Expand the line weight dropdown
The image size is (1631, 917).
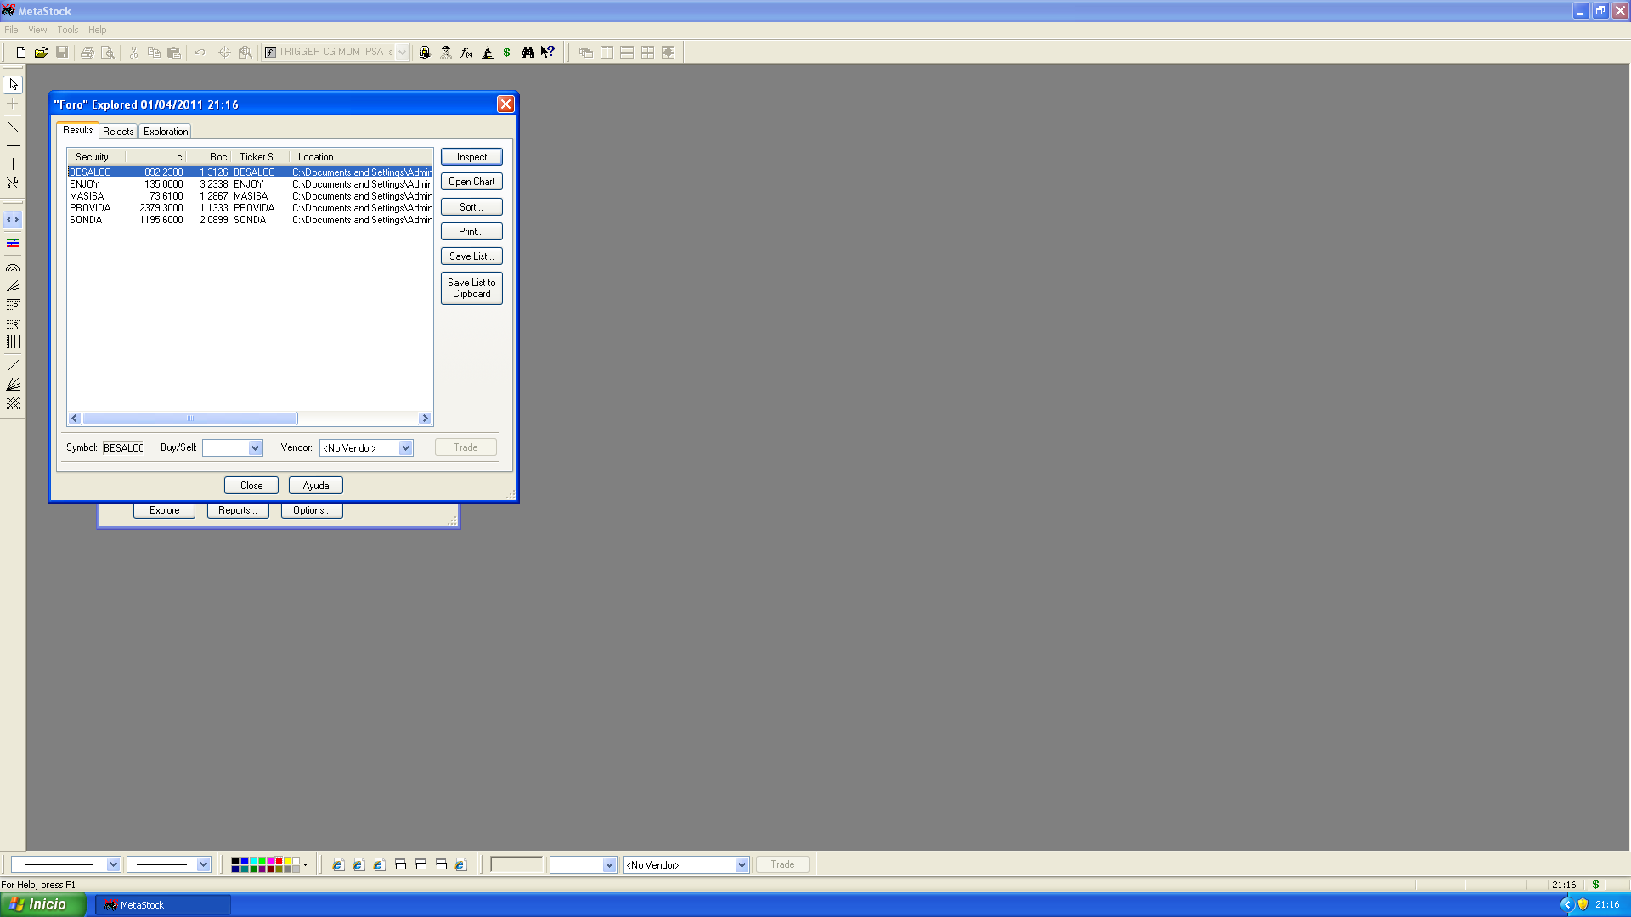coord(203,864)
